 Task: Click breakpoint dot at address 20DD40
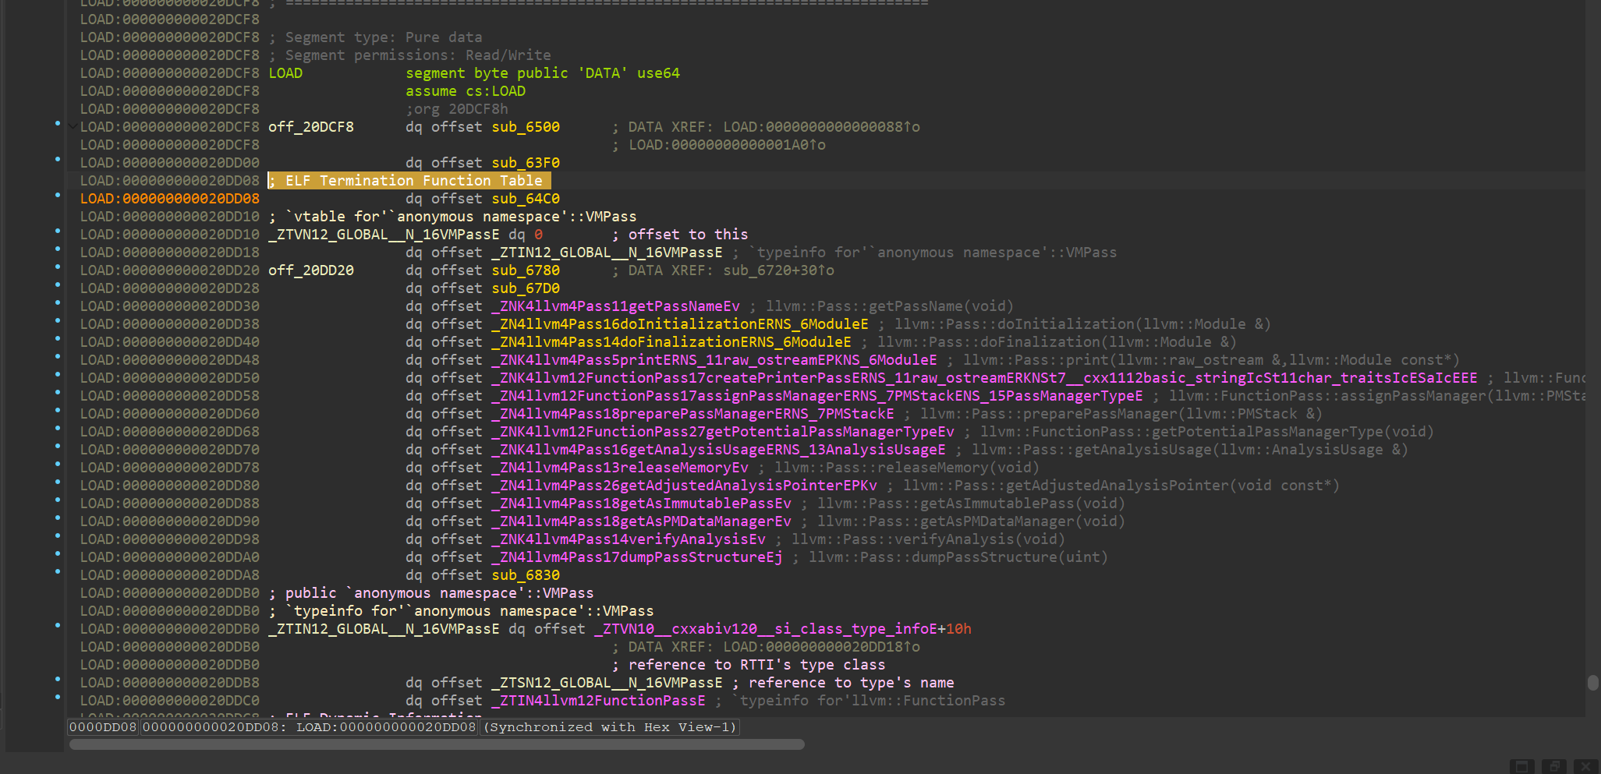pos(58,339)
